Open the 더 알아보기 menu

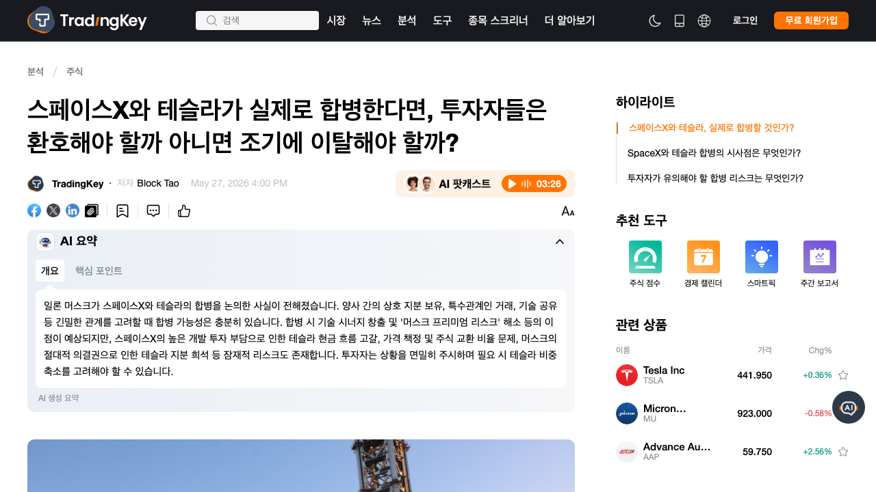click(x=569, y=20)
